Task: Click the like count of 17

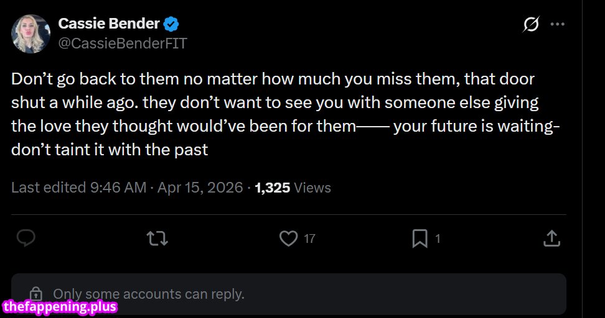Action: (x=309, y=238)
